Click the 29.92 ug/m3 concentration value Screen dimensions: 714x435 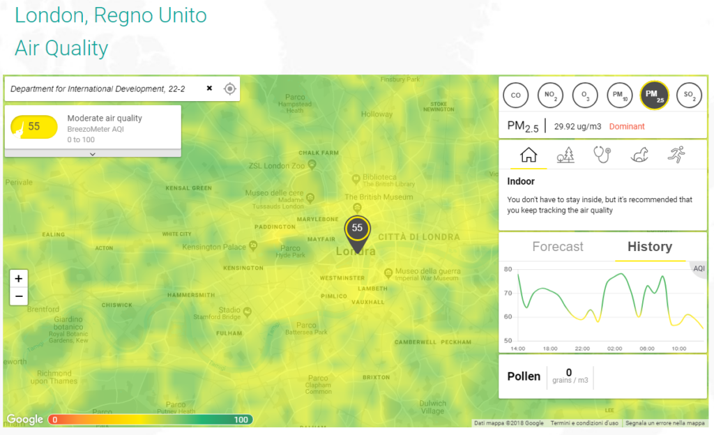click(577, 126)
